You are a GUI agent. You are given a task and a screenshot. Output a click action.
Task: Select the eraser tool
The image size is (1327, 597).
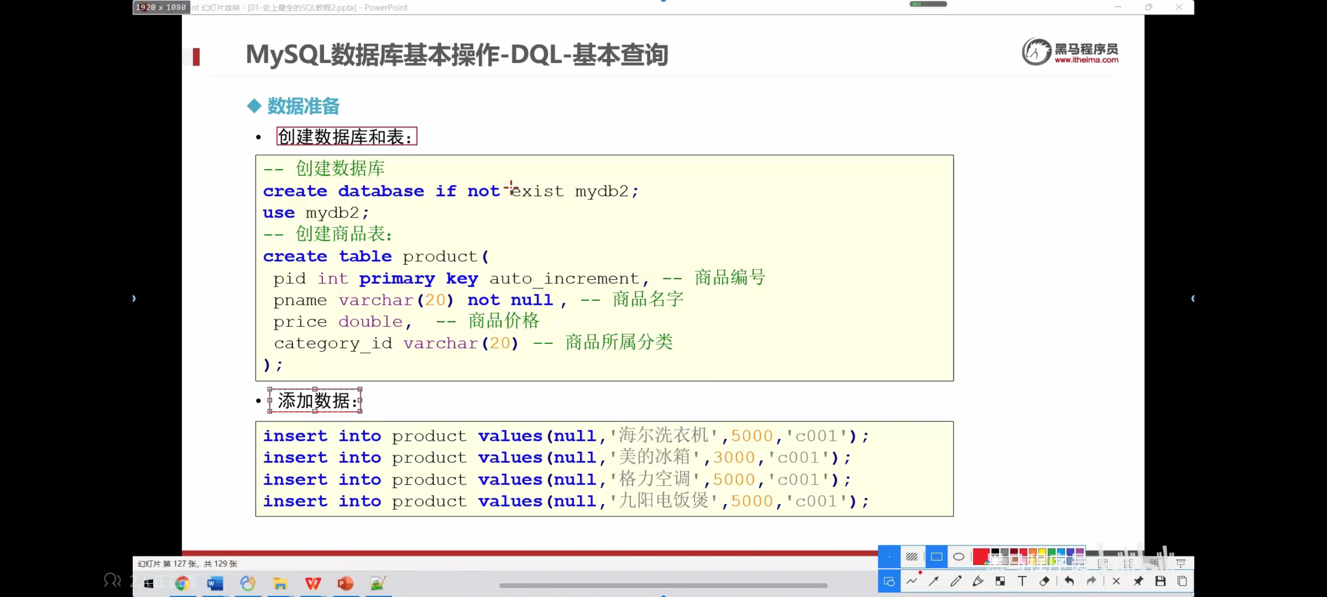click(x=1044, y=581)
